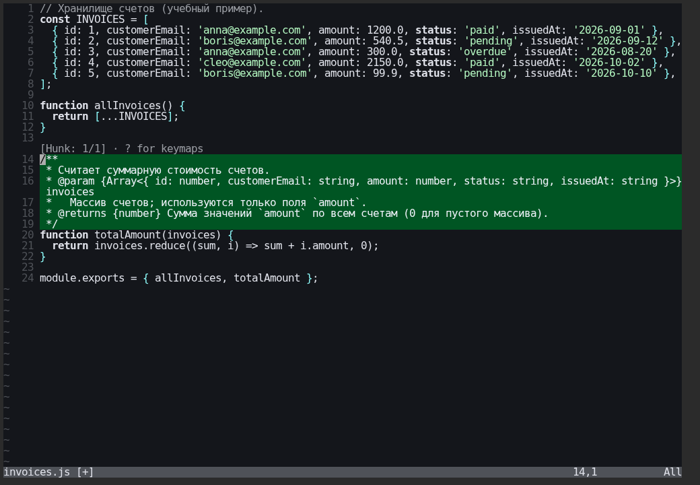Click "invoices.reduce" on line 21

(139, 246)
